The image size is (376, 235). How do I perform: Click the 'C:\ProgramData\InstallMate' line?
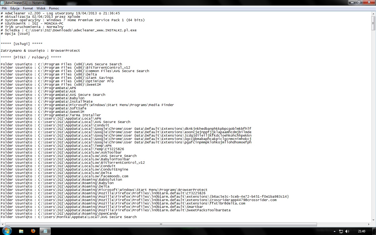47,102
